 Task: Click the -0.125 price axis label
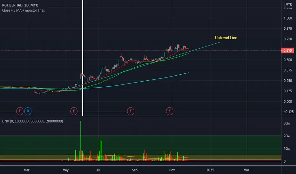coord(288,112)
